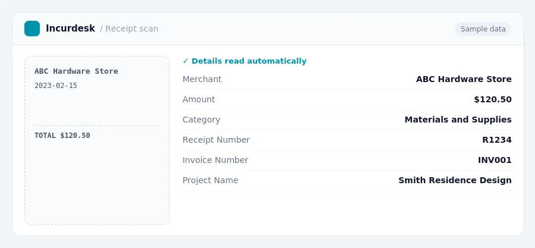Viewport: 535px width, 248px height.
Task: Click the checkmark beside Details read automatically
Action: point(185,61)
